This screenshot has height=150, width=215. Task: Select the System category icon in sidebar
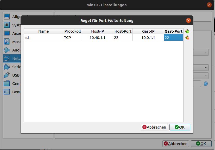pyautogui.click(x=7, y=25)
